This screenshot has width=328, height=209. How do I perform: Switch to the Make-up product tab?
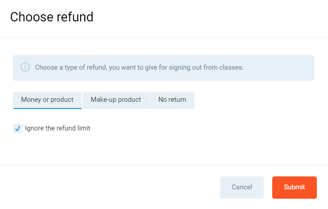click(116, 100)
